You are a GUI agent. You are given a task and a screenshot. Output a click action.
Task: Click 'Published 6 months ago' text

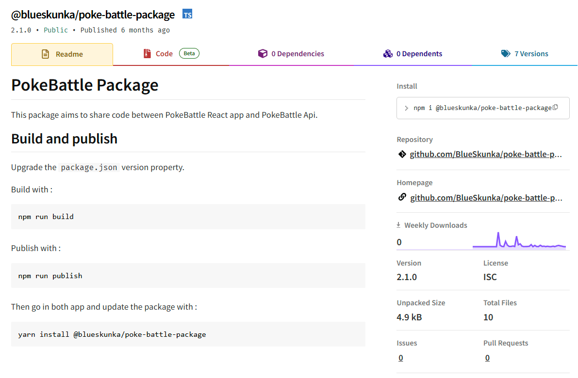(x=125, y=30)
